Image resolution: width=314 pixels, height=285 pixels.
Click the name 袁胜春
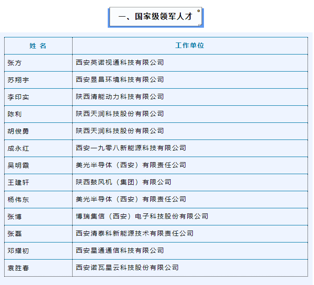(18, 268)
